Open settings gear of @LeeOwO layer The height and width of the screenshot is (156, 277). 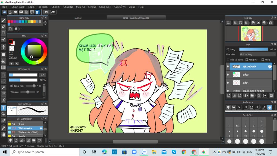[x=270, y=67]
